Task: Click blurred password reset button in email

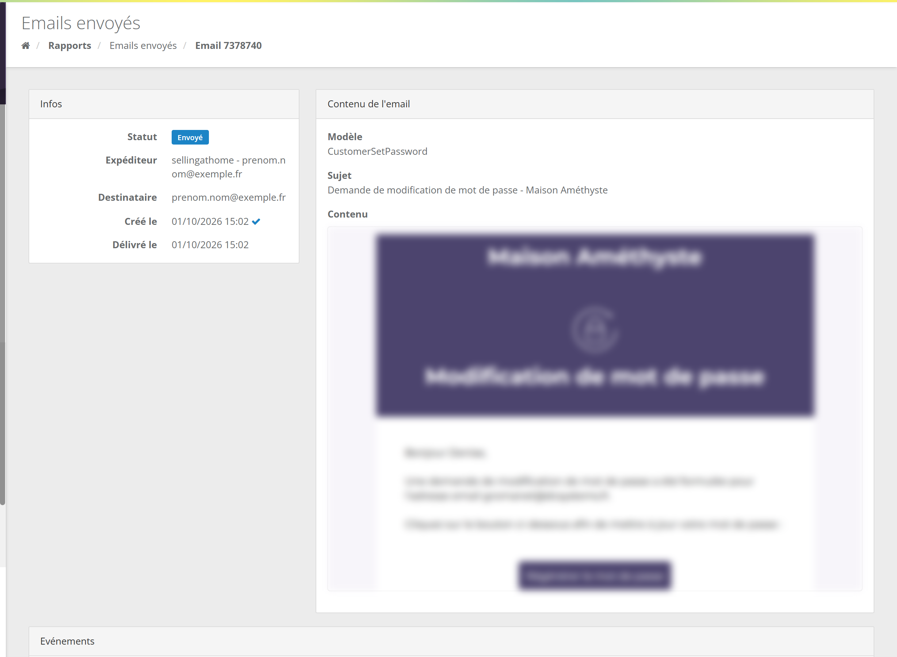Action: (x=595, y=576)
